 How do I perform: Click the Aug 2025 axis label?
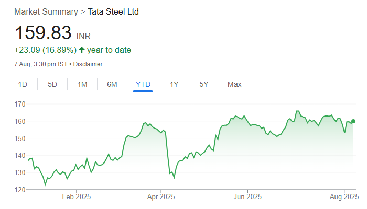point(344,197)
